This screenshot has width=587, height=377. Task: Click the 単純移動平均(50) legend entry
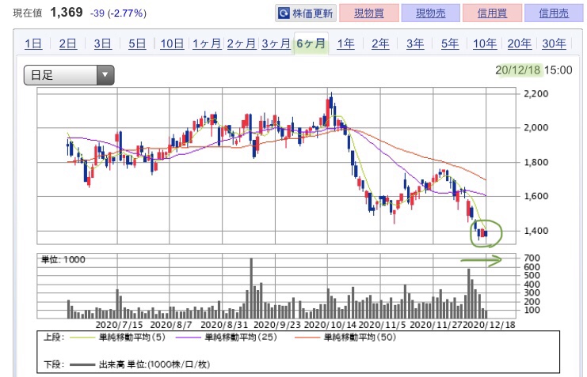tap(345, 337)
